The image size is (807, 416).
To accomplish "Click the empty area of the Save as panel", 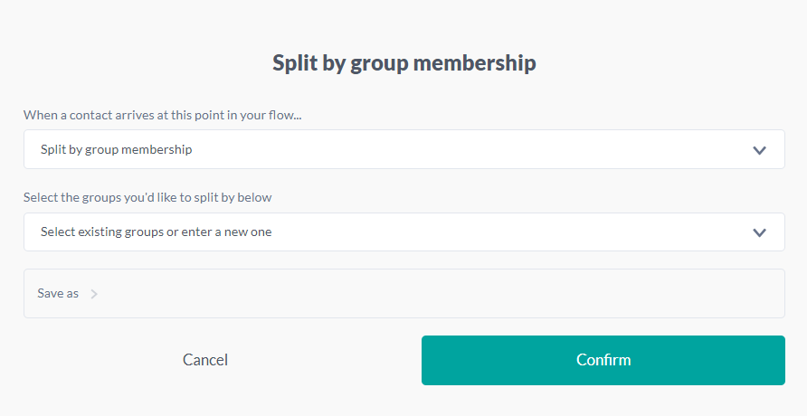I will tap(452, 294).
